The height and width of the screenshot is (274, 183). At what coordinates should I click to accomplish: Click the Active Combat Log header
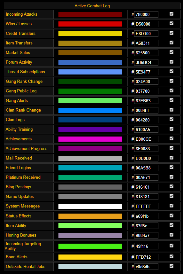pos(92,6)
